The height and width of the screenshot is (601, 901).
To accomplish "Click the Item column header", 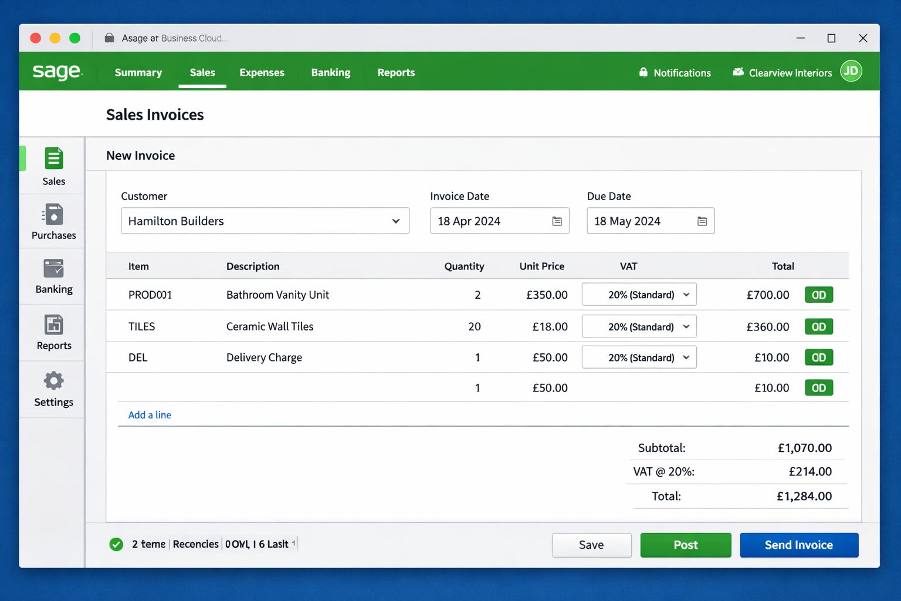I will (x=138, y=266).
